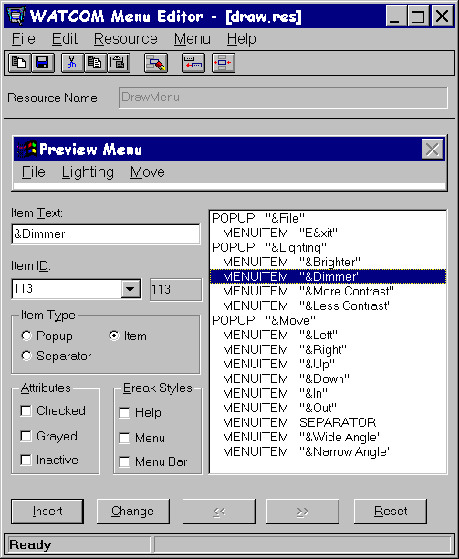Click toolbar icon with two inward red arrows
The image size is (459, 559).
(223, 63)
